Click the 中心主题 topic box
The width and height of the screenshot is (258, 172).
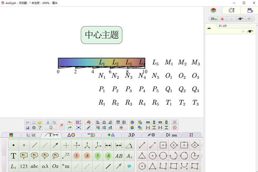tap(102, 35)
